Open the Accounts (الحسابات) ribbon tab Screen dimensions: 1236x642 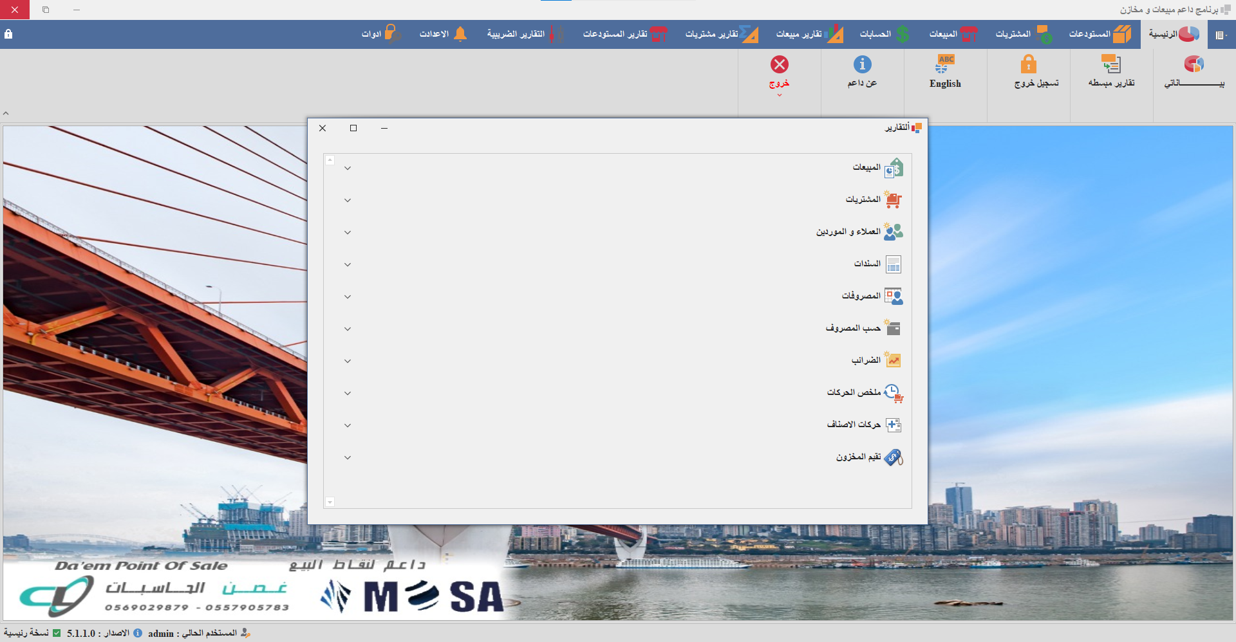click(x=885, y=34)
